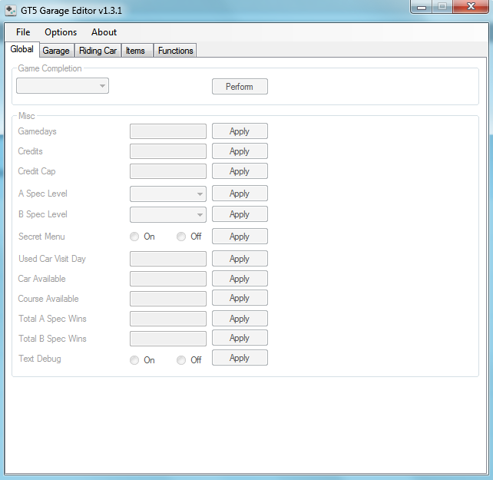The height and width of the screenshot is (480, 493).
Task: Click the Car Available input field
Action: point(168,279)
